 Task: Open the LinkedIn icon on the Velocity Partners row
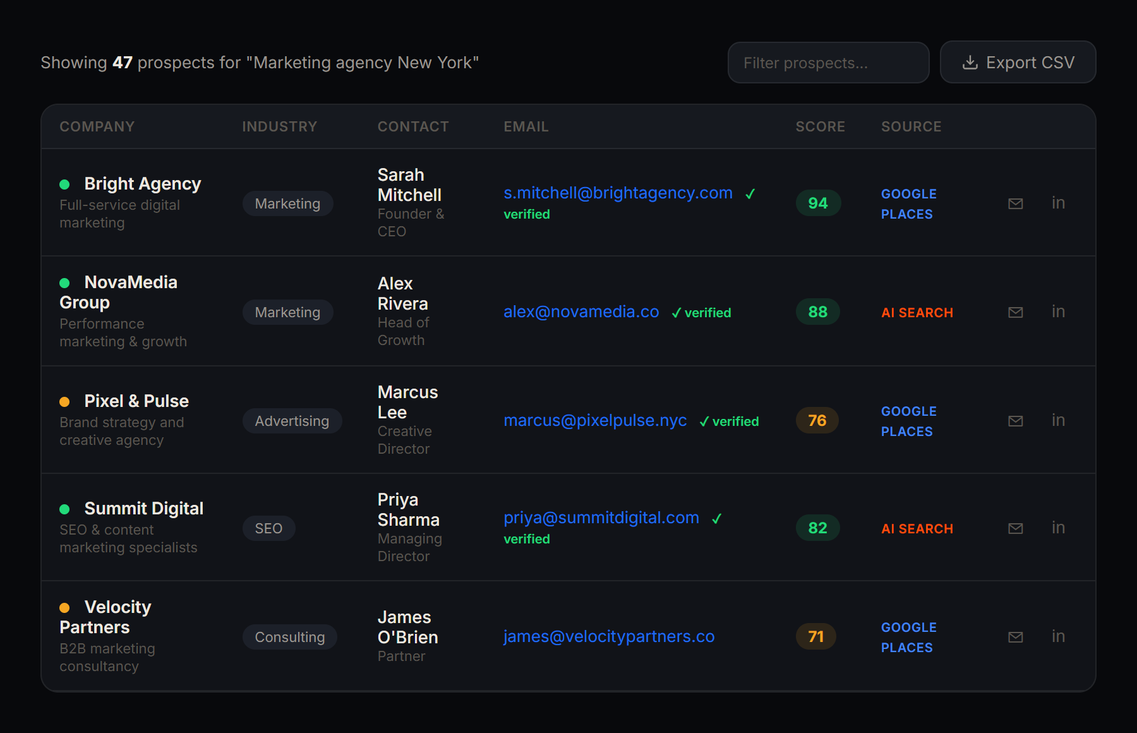coord(1059,636)
